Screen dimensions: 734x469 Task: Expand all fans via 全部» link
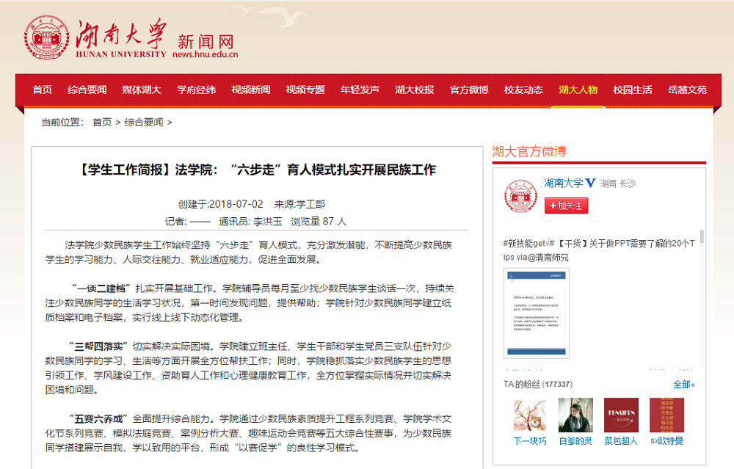point(683,385)
